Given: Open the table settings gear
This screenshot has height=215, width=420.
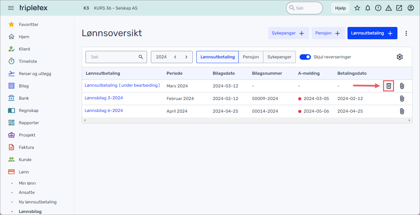Looking at the screenshot, I should click(399, 57).
